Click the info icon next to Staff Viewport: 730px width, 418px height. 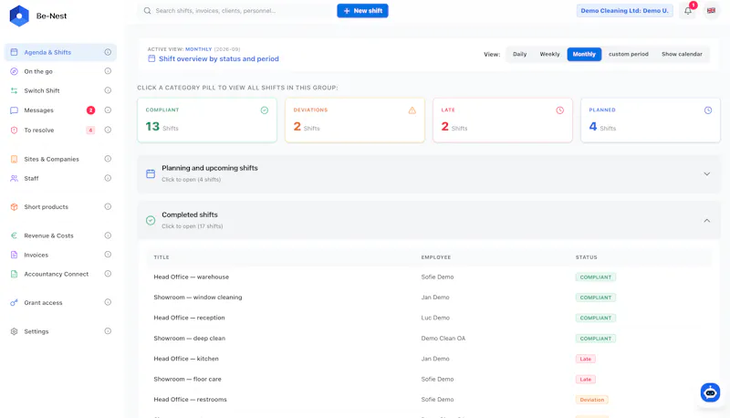pos(108,178)
